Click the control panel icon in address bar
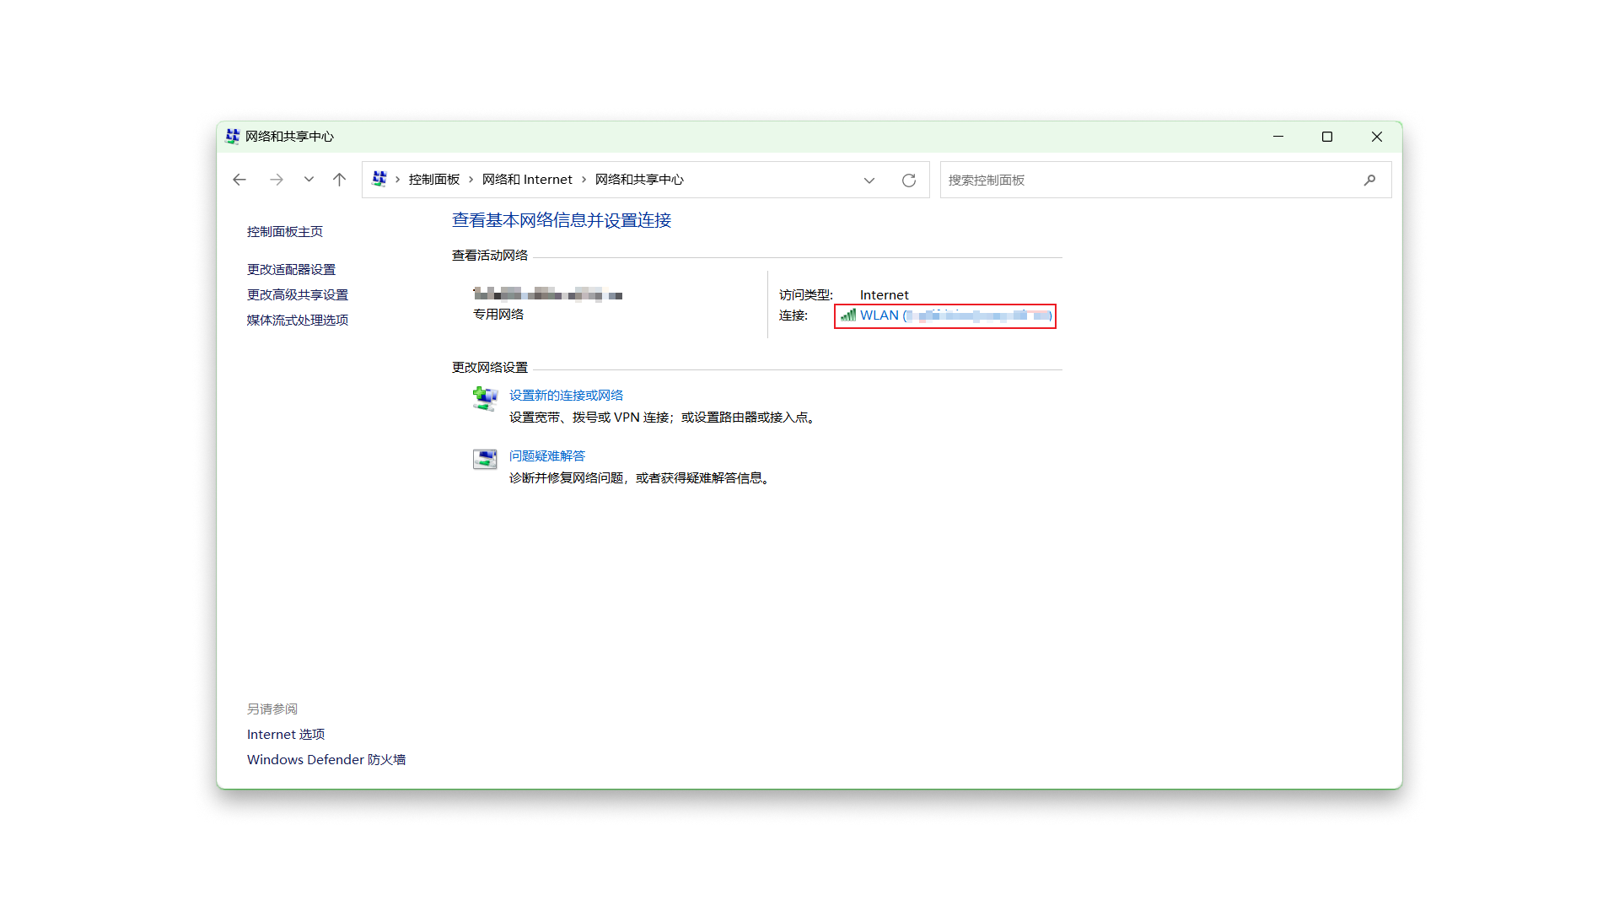 [x=379, y=180]
